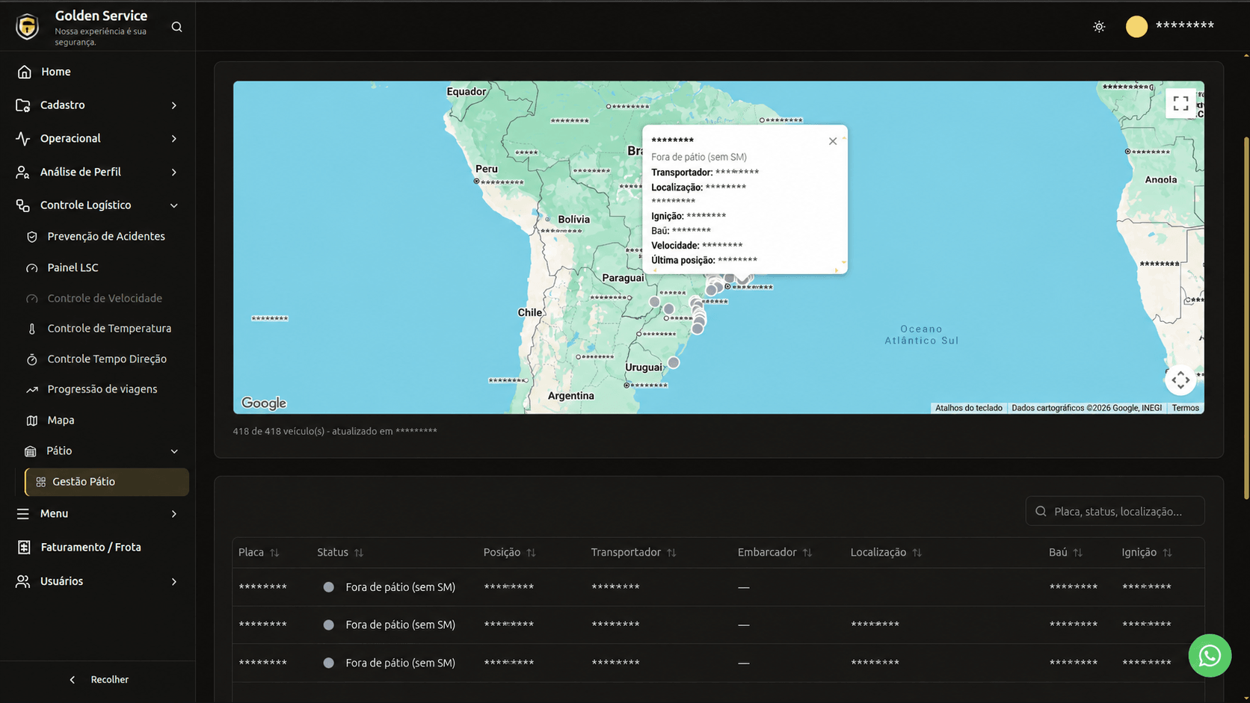Collapse sidebar with Recolher button
This screenshot has width=1250, height=703.
(99, 680)
